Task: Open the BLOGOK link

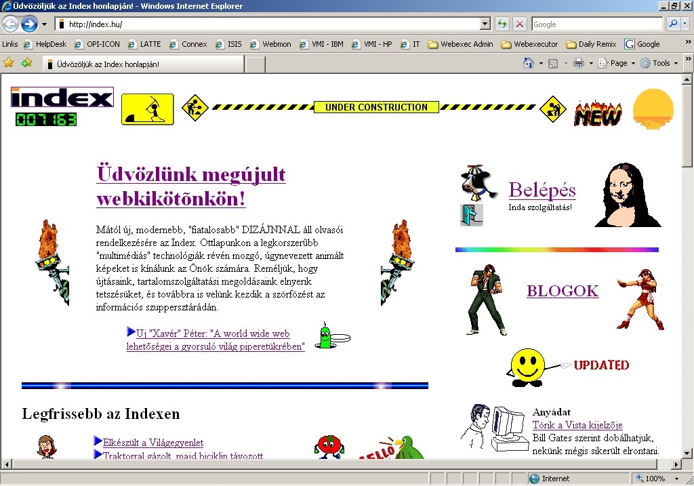Action: click(x=563, y=291)
